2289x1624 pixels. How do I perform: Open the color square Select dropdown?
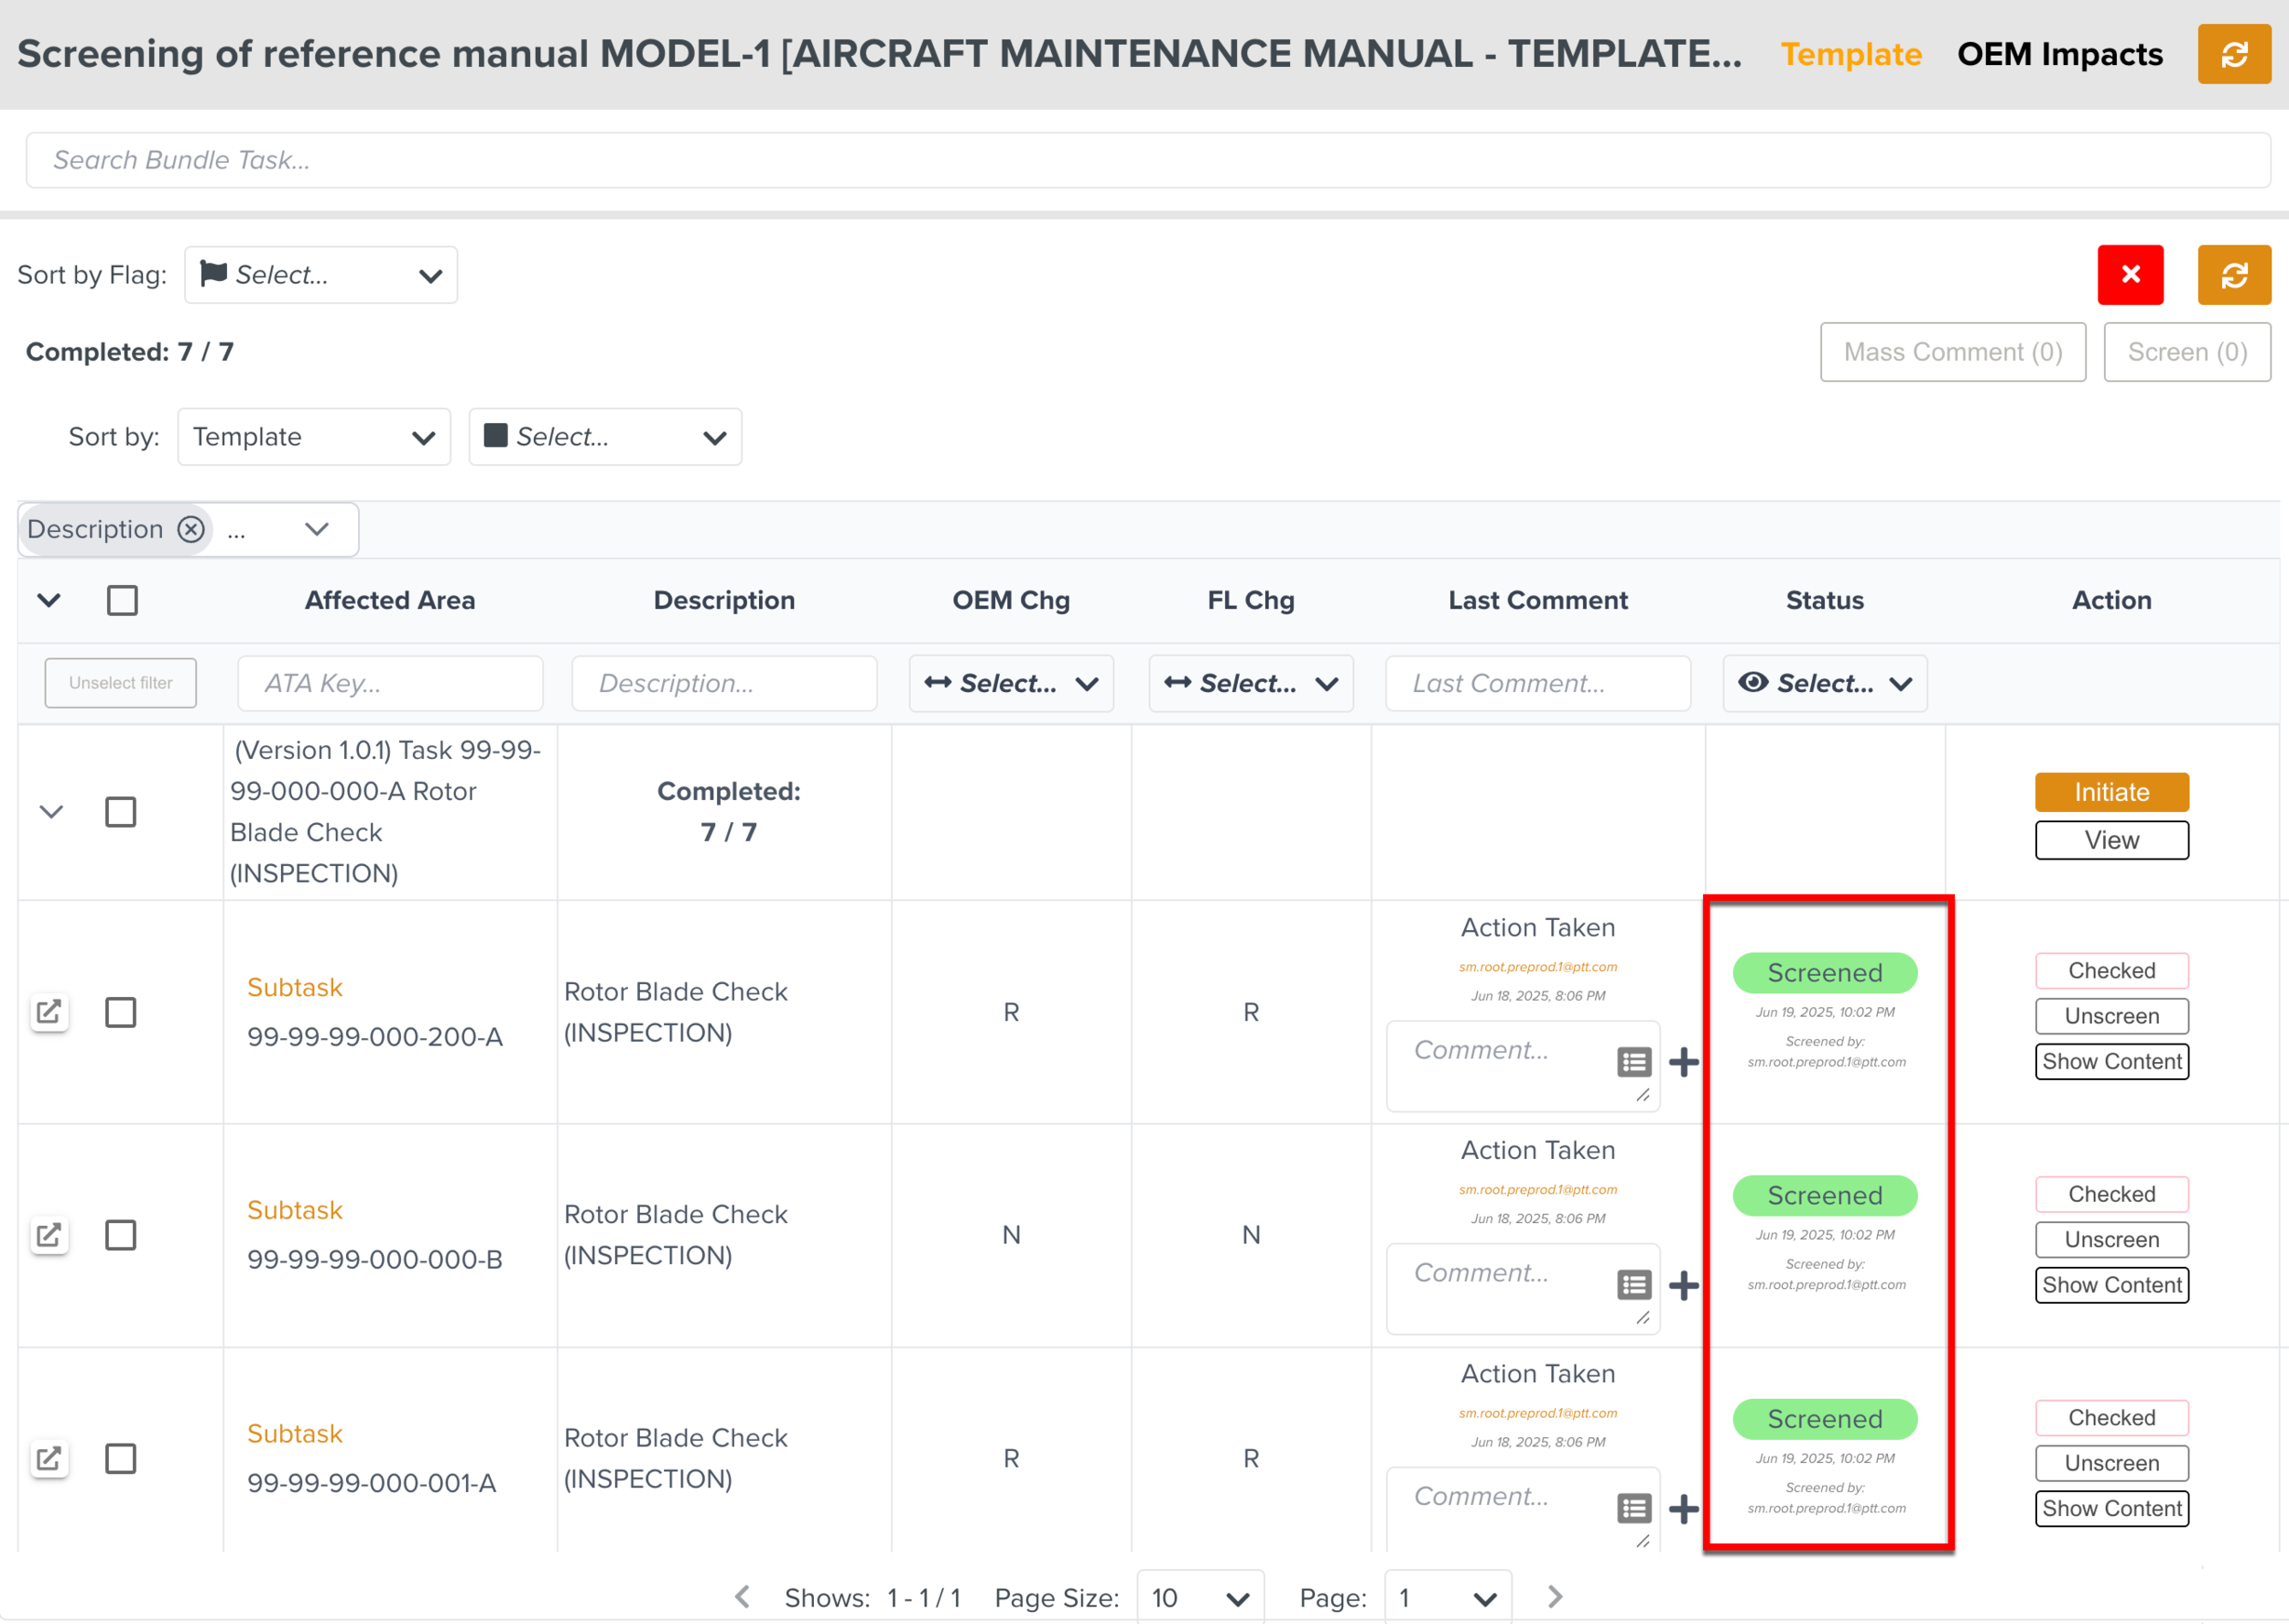605,437
